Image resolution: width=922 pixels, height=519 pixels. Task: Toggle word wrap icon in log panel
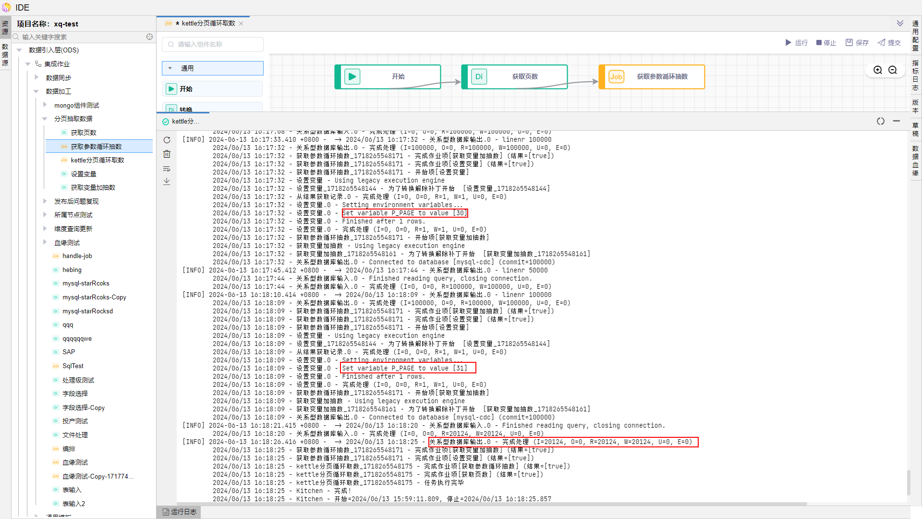click(x=167, y=169)
